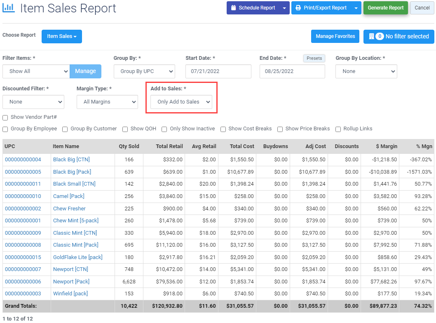This screenshot has height=323, width=436.
Task: Click the calendar icon on Schedule Report
Action: pyautogui.click(x=234, y=8)
